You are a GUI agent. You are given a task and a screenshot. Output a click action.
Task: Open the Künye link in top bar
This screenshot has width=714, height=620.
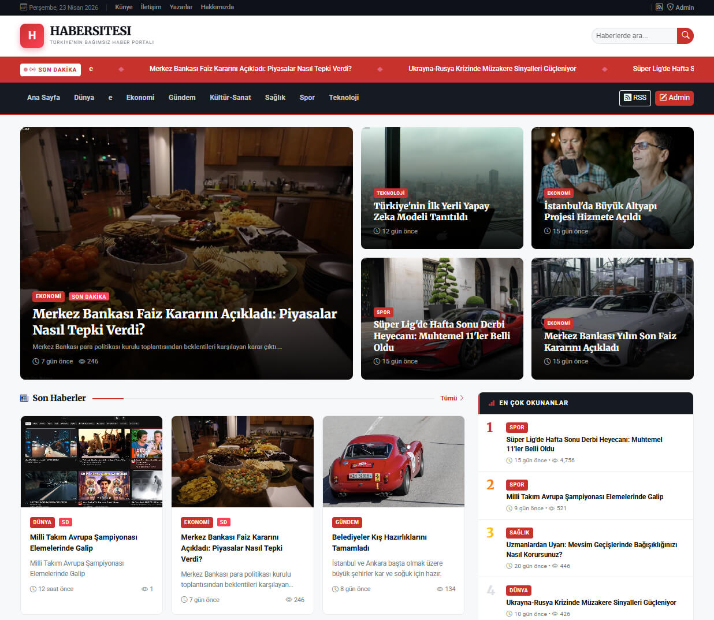coord(124,8)
